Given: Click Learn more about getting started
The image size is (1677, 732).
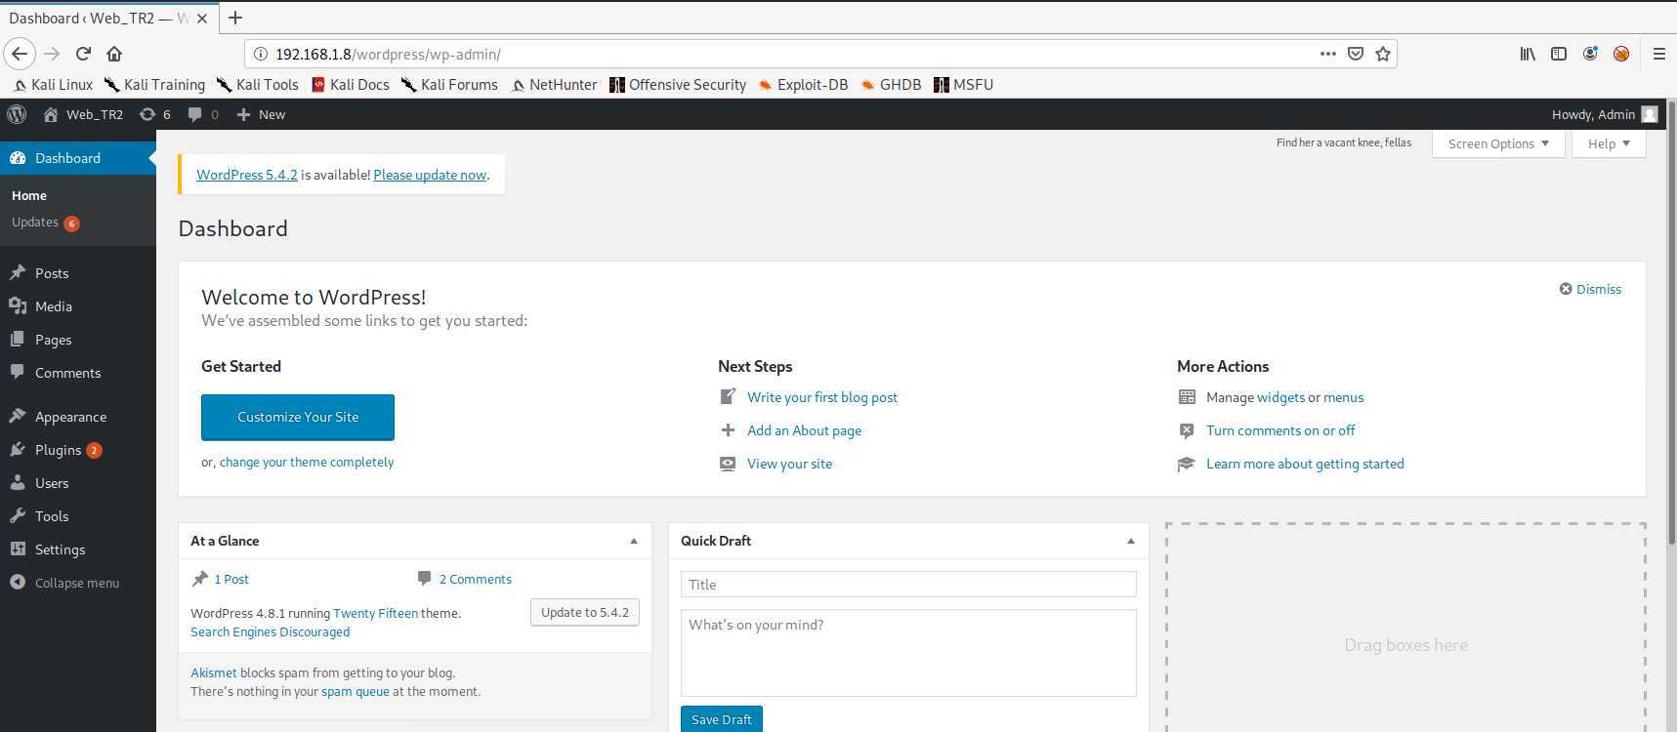Looking at the screenshot, I should pos(1305,464).
